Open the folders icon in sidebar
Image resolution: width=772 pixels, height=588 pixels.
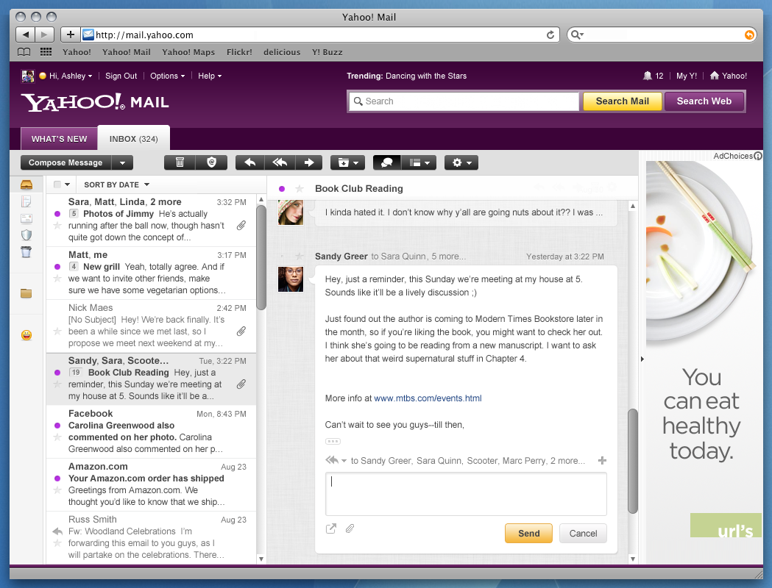26,293
